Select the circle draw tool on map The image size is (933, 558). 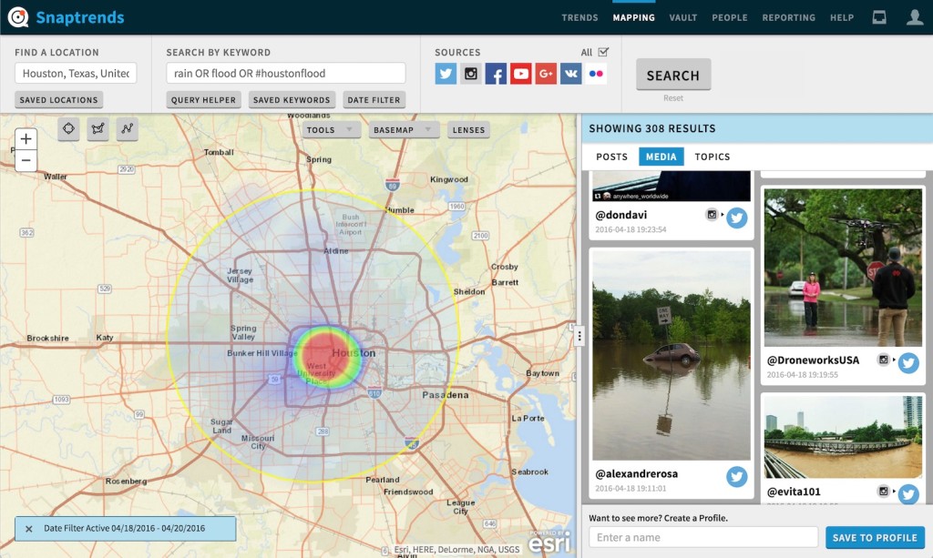point(68,128)
